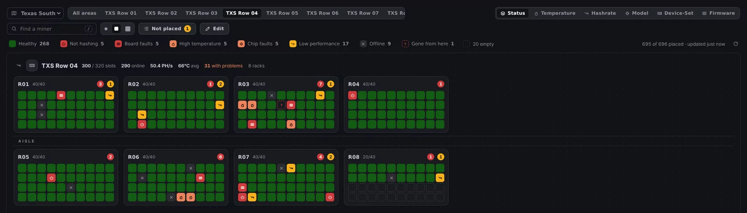Click the Edit layout button
This screenshot has height=213, width=747.
[x=215, y=29]
